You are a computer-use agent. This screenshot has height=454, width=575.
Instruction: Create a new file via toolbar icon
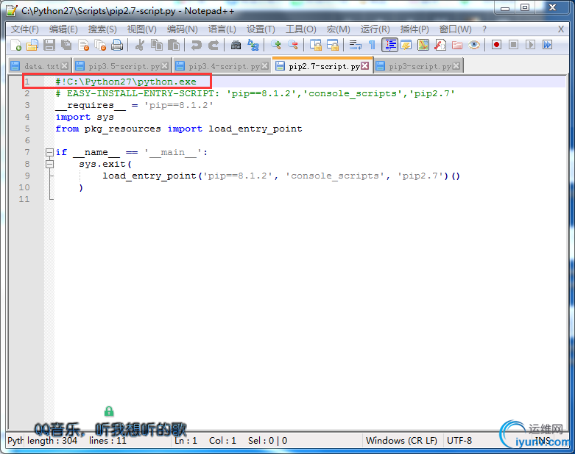coord(15,45)
